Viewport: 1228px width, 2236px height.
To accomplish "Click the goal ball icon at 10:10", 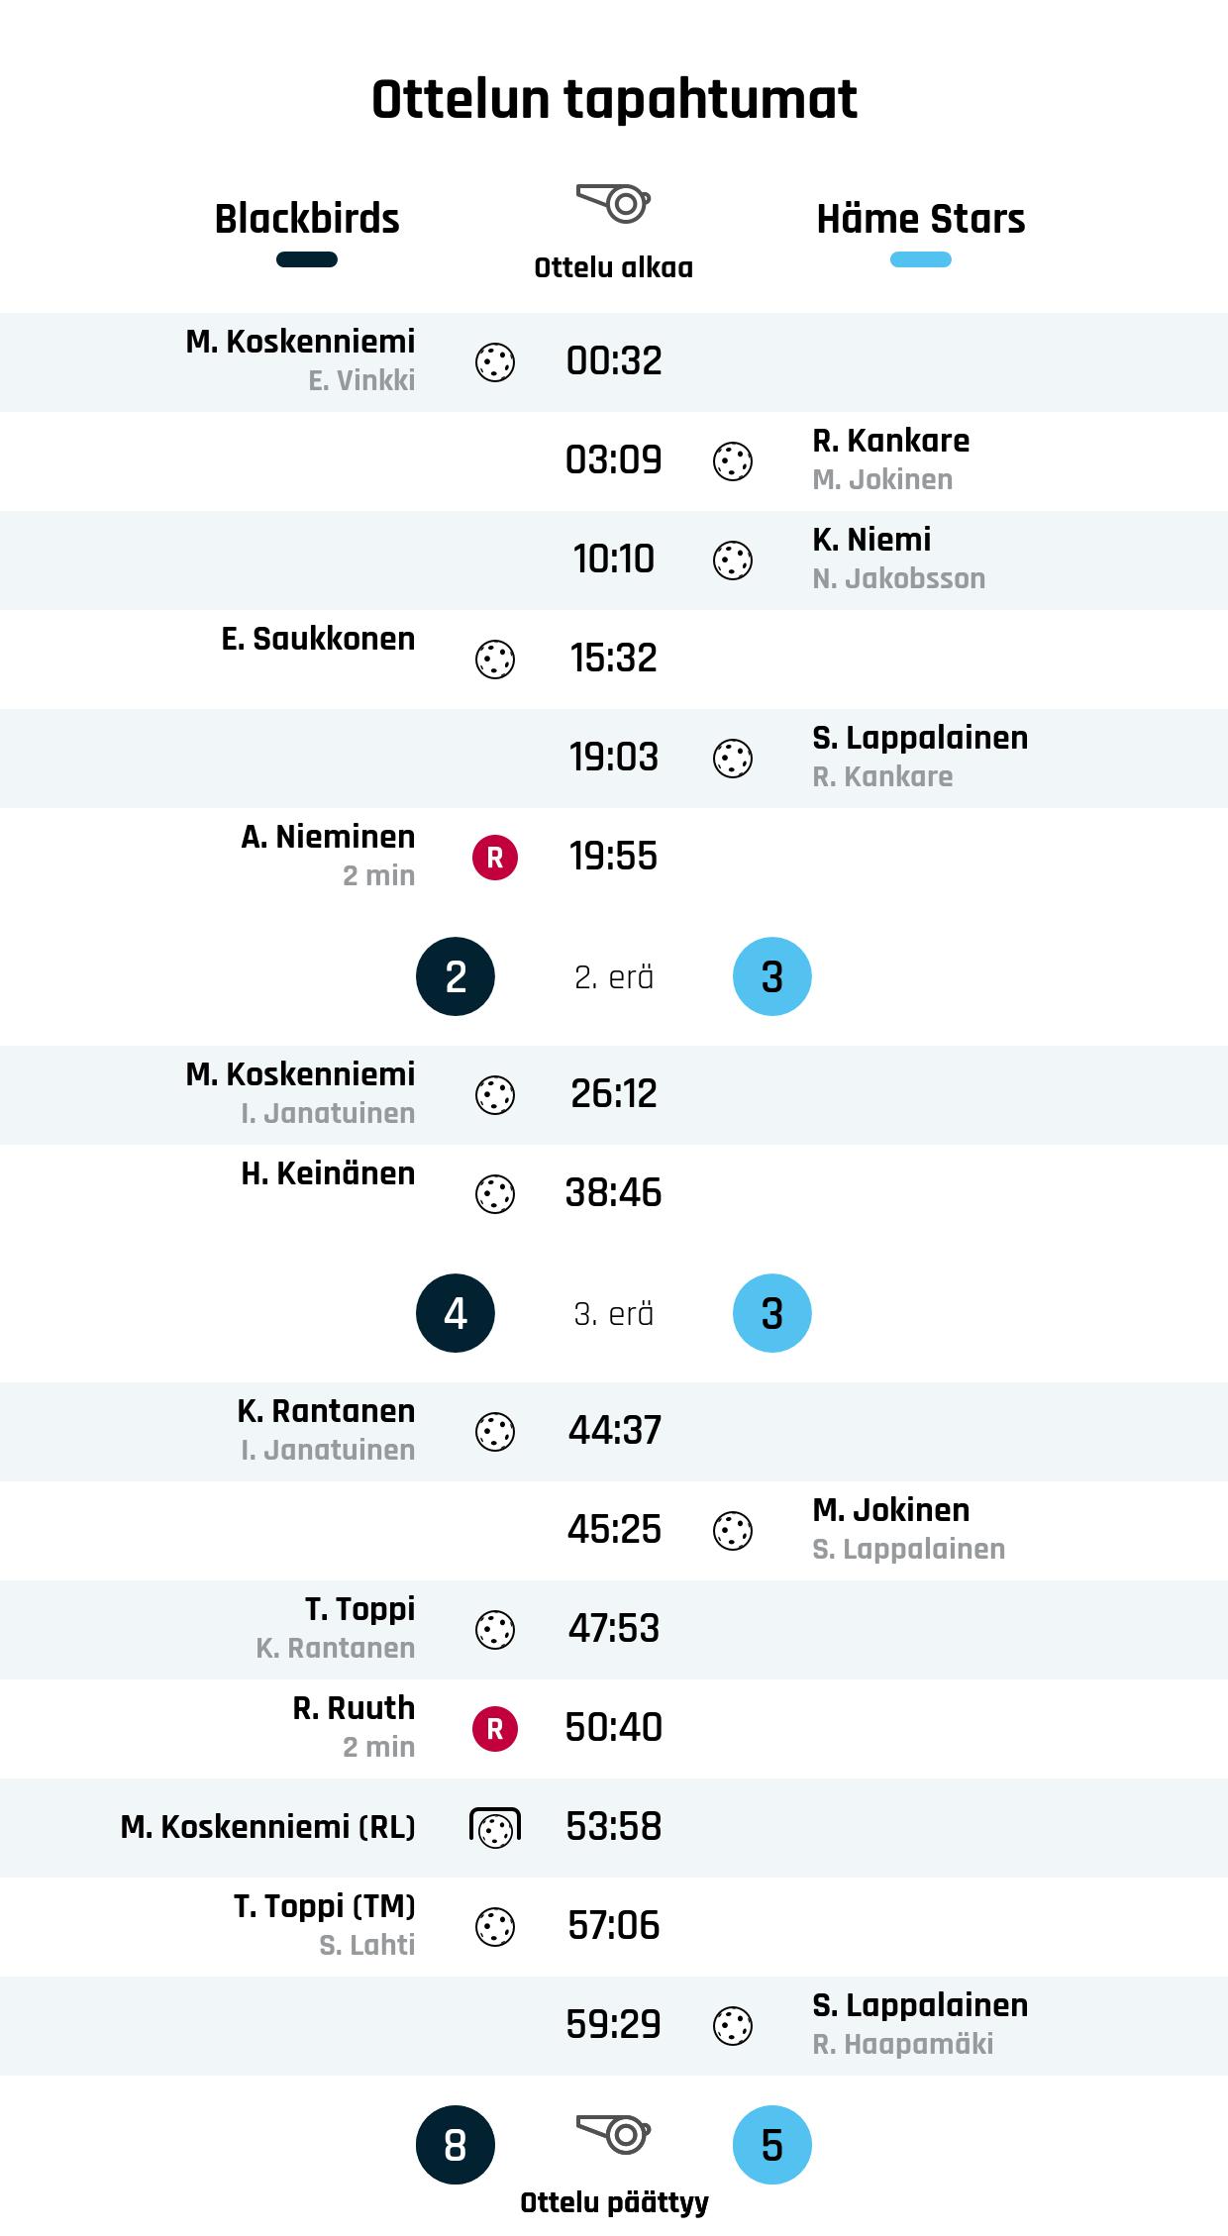I will (733, 560).
